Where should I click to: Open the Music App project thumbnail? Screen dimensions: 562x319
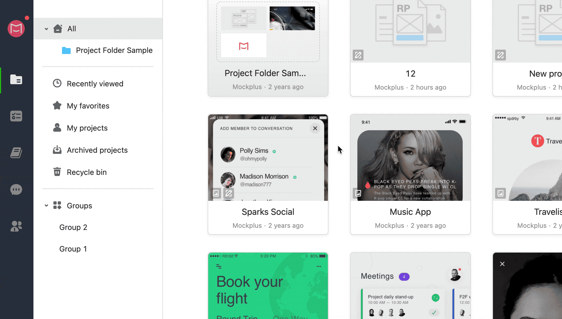tap(410, 158)
